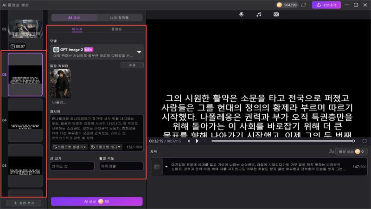The image size is (371, 209).
Task: Click the voice speaker person icon near 음성 생성
Action: click(x=331, y=151)
